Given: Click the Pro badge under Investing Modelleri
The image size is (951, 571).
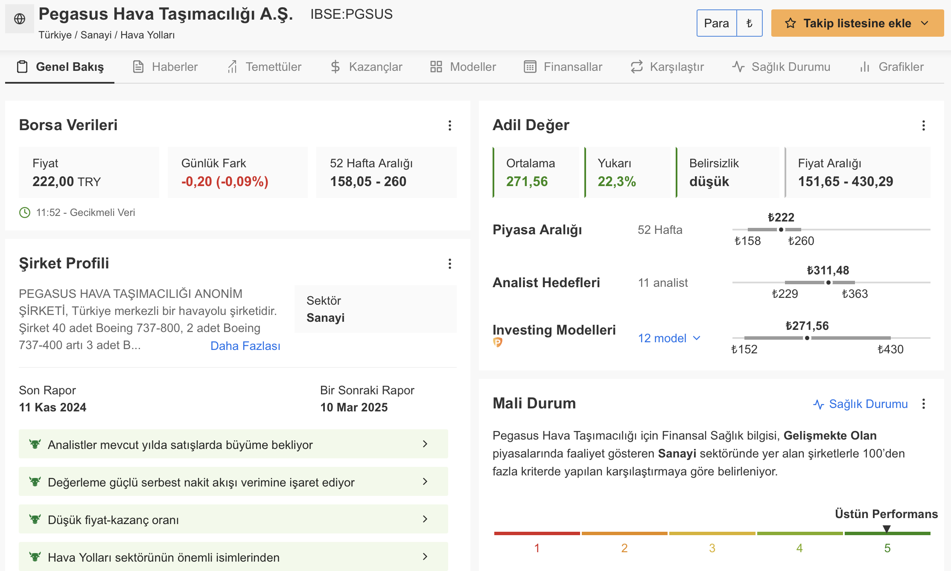Looking at the screenshot, I should (498, 342).
